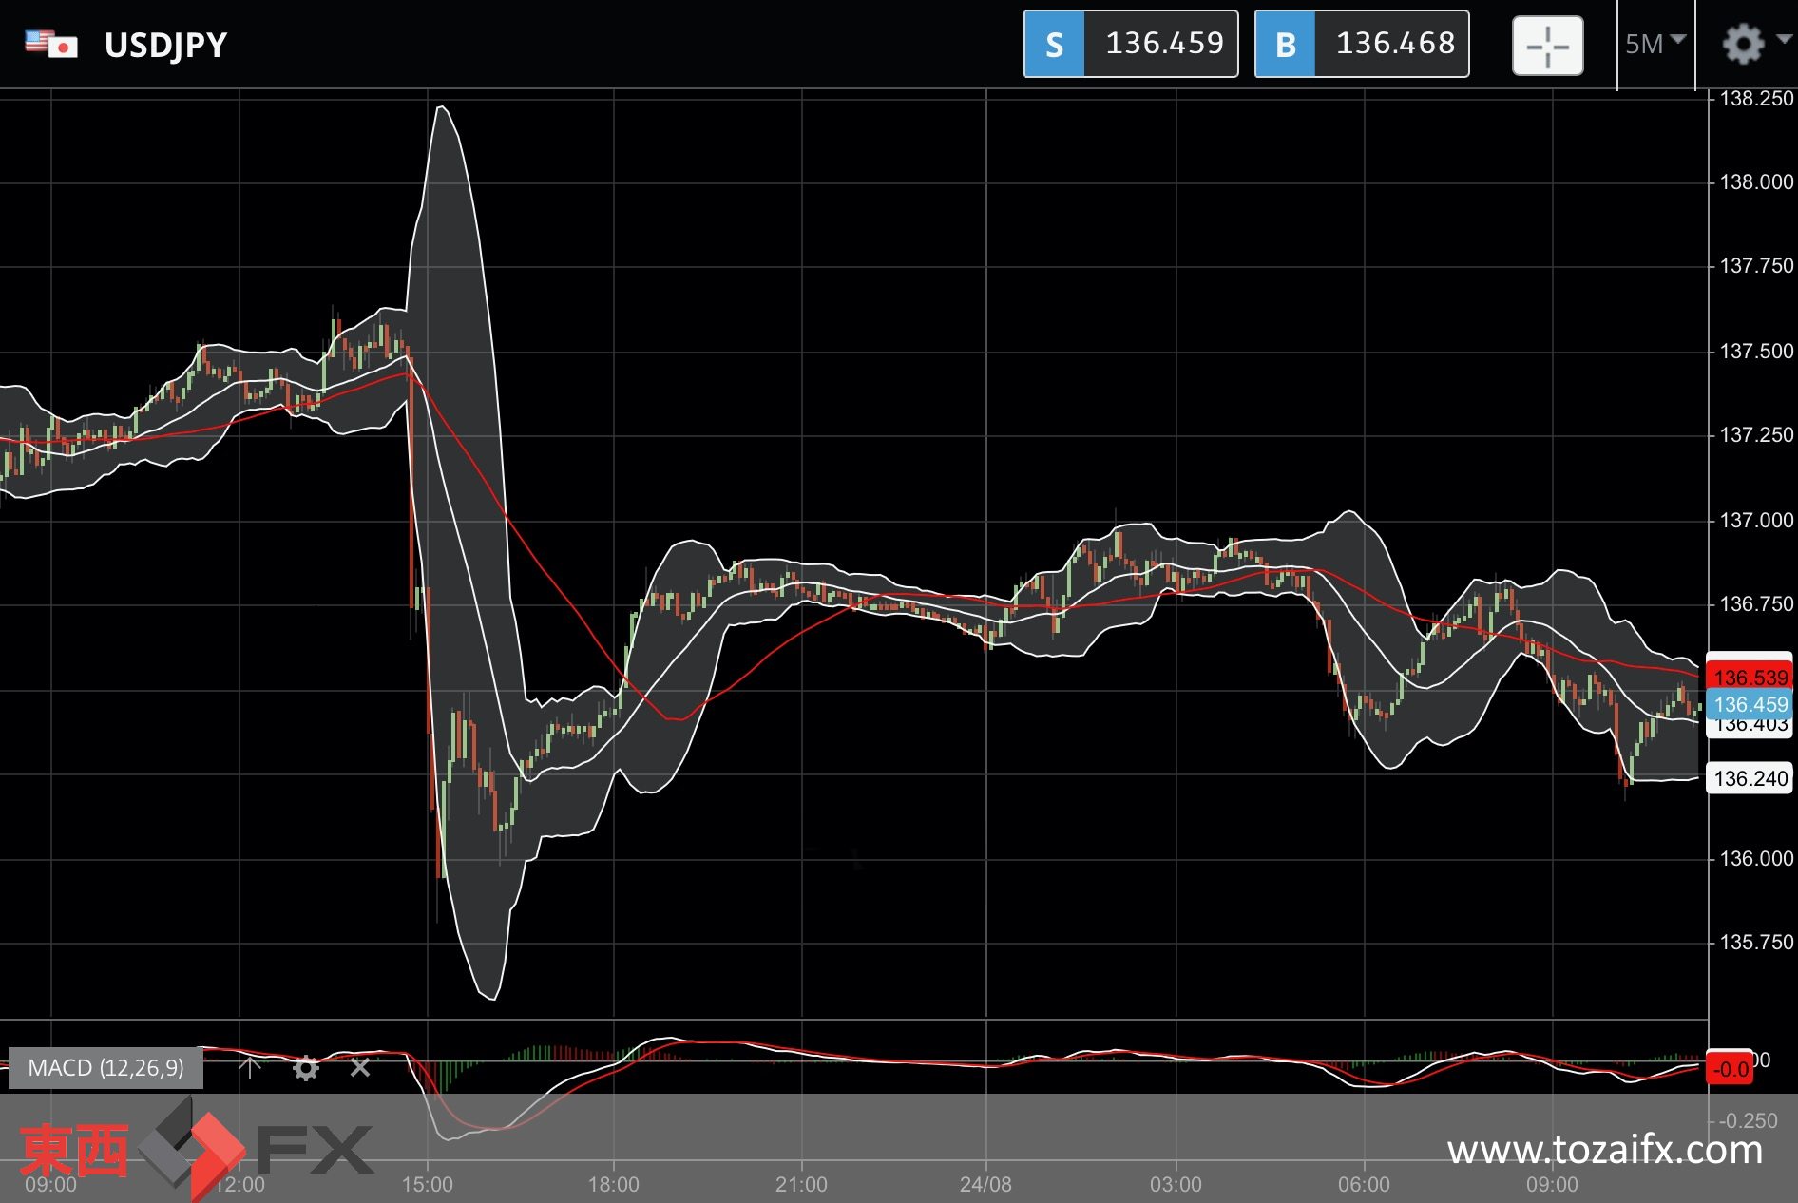
Task: Click the MACD (12,26,9) label
Action: tap(105, 1068)
